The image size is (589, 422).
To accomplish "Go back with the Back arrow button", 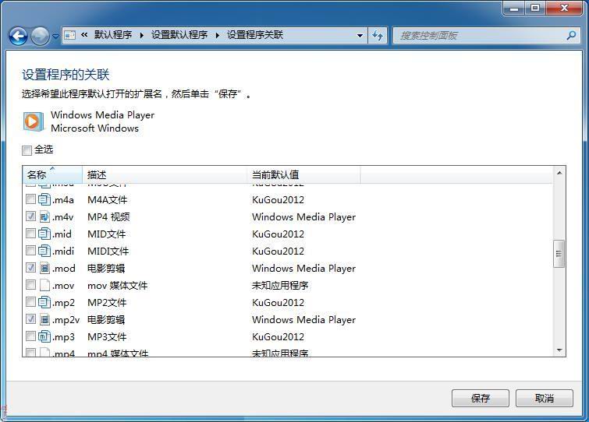I will click(x=18, y=36).
